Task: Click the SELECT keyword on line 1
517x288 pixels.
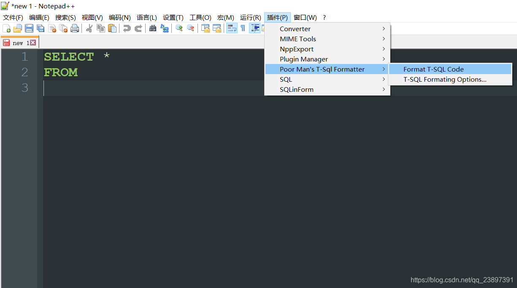Action: pyautogui.click(x=69, y=57)
